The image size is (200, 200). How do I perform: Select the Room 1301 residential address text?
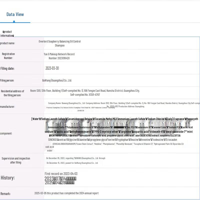pyautogui.click(x=85, y=93)
